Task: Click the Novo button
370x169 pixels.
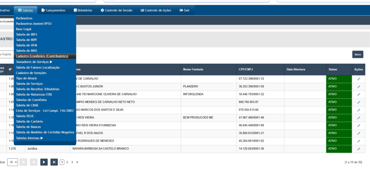Action: [358, 54]
